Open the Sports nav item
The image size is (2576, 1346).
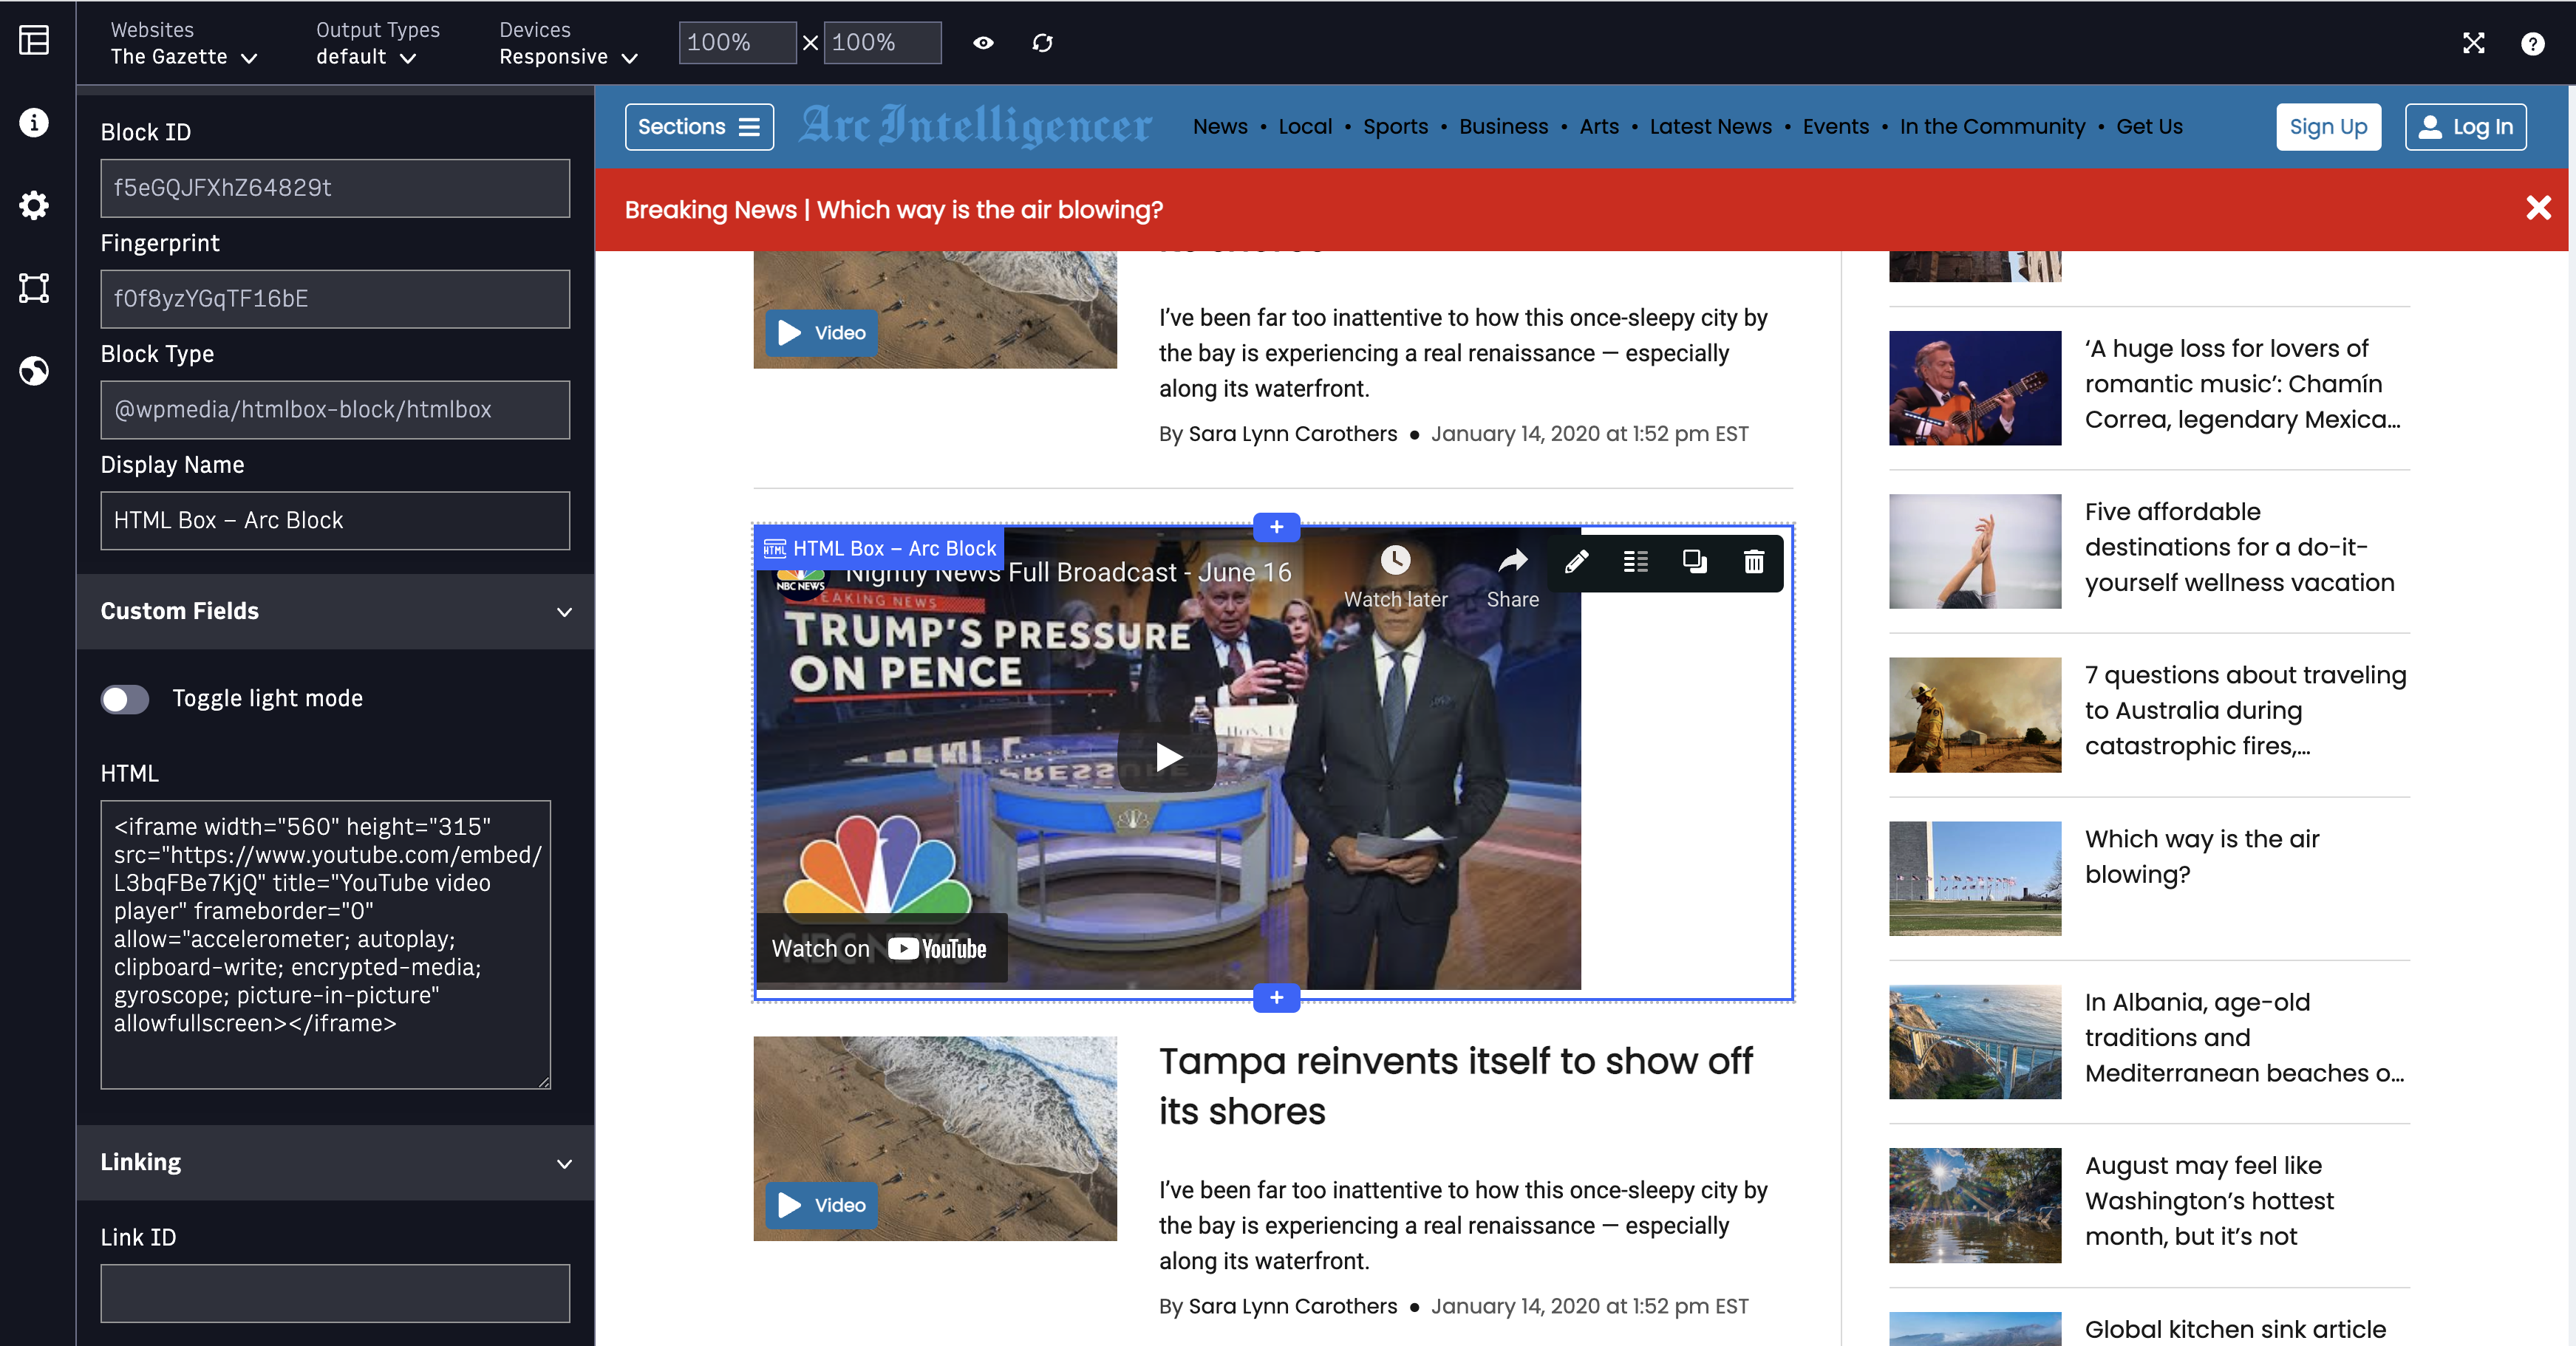point(1395,127)
